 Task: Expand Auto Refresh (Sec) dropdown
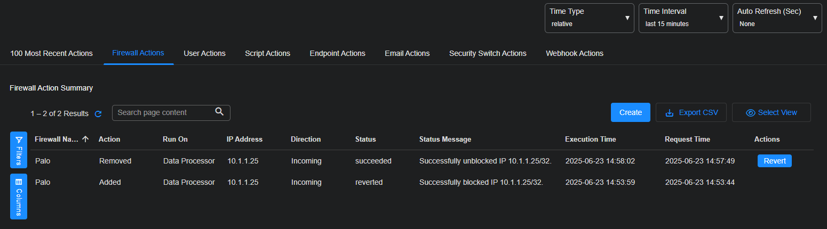pos(777,18)
